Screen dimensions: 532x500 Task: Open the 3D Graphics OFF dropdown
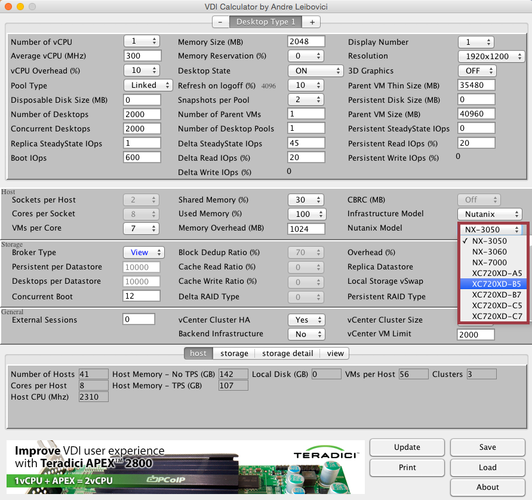click(477, 70)
